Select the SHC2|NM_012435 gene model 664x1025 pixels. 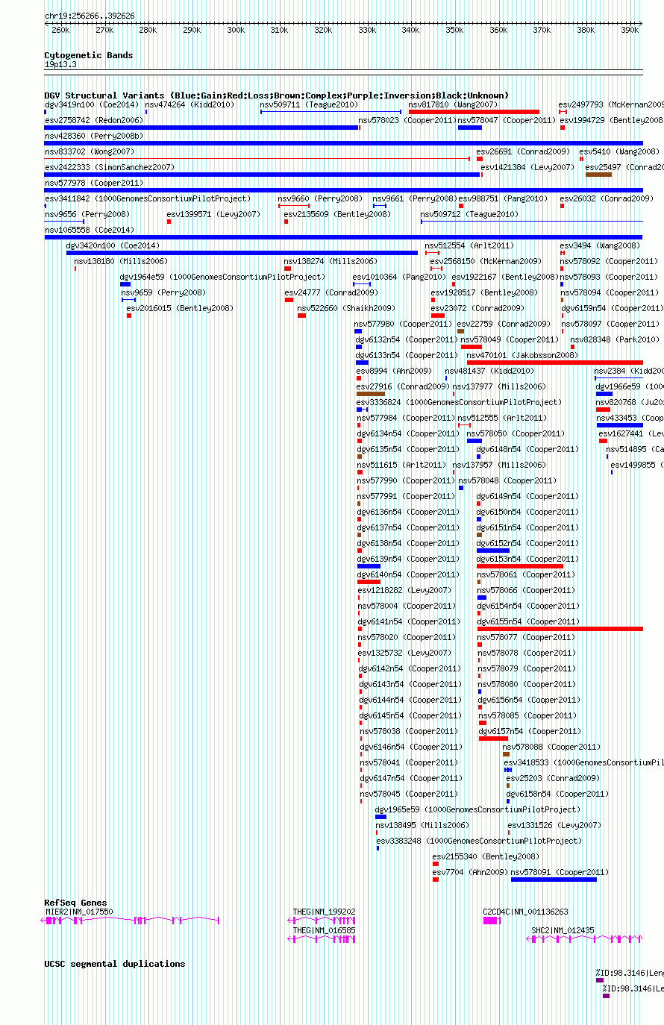(x=585, y=939)
